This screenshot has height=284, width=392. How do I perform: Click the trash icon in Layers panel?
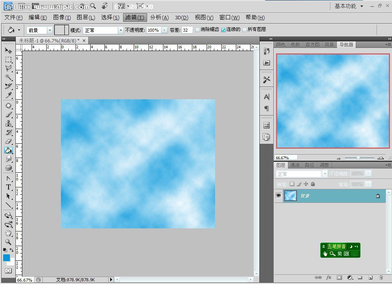(x=380, y=277)
